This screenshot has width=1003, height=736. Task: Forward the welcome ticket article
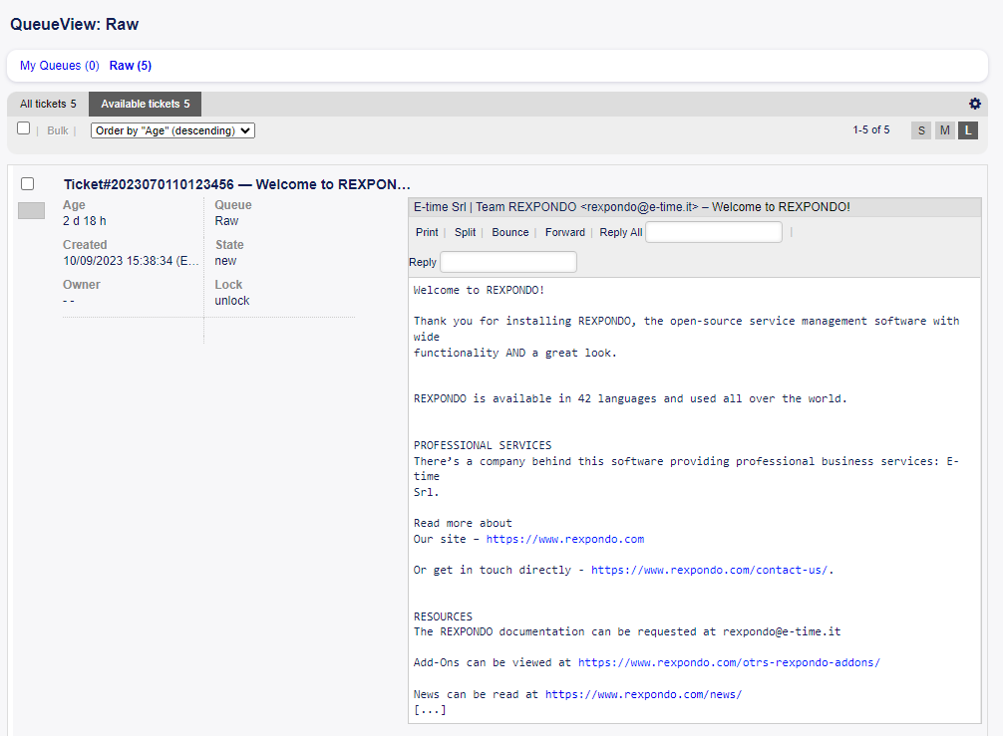pos(564,232)
